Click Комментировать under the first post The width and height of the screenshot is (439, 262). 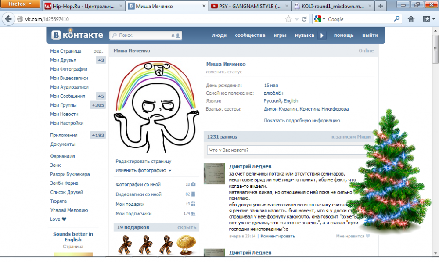(x=278, y=236)
